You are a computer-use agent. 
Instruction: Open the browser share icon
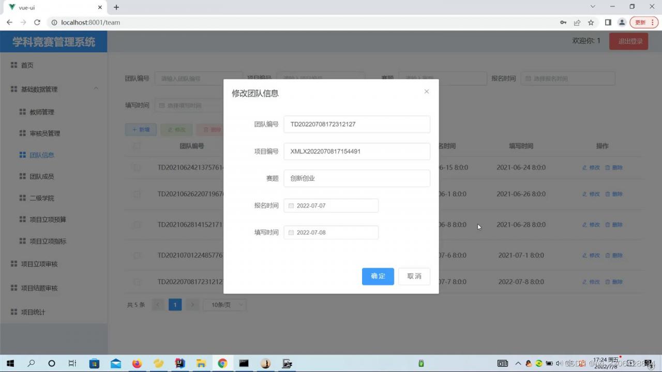tap(577, 22)
